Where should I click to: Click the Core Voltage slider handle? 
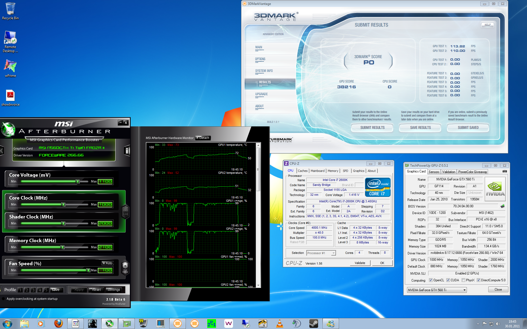click(78, 181)
